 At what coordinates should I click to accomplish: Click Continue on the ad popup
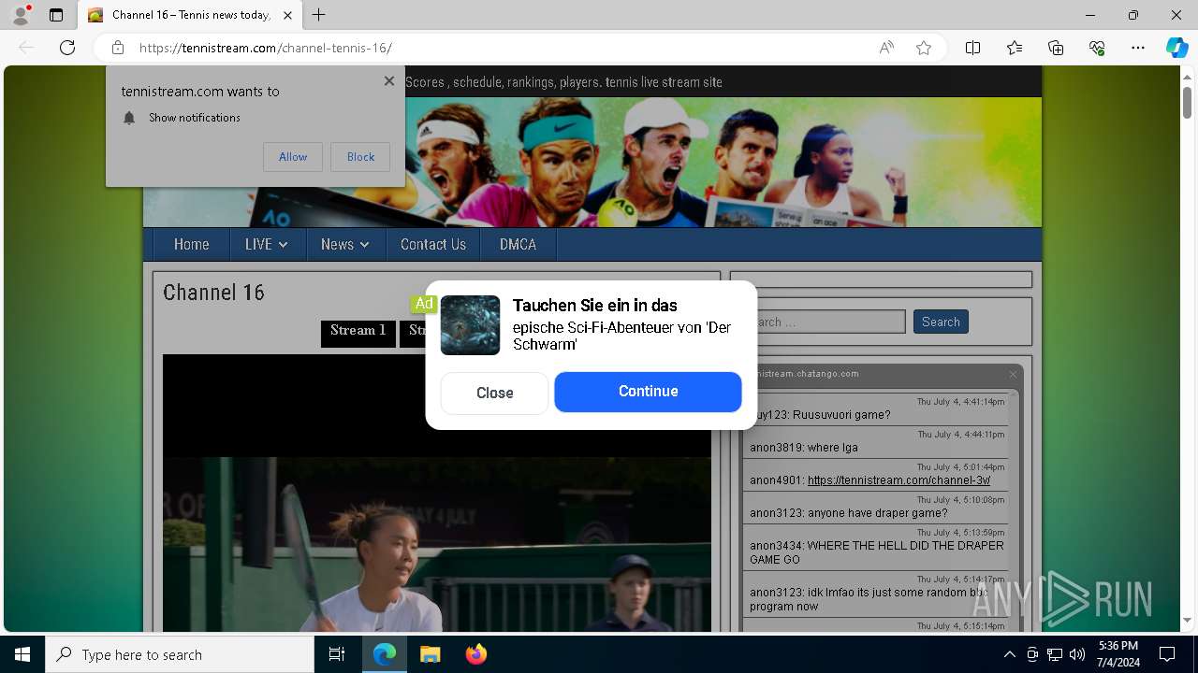tap(648, 392)
